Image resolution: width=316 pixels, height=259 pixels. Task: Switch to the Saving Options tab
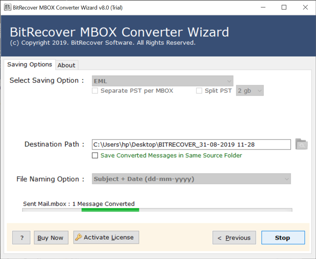30,64
